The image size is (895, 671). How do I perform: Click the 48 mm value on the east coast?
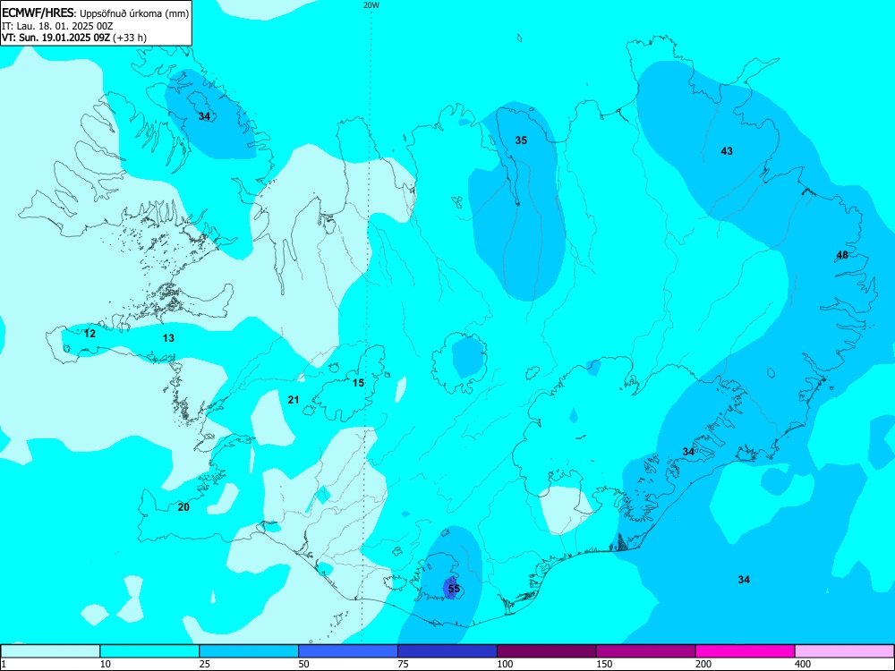pos(842,255)
